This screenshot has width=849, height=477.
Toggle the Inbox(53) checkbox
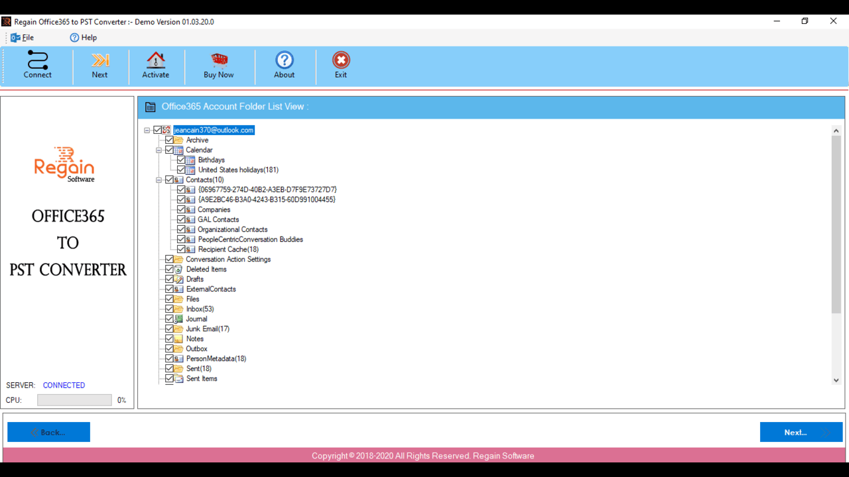169,309
